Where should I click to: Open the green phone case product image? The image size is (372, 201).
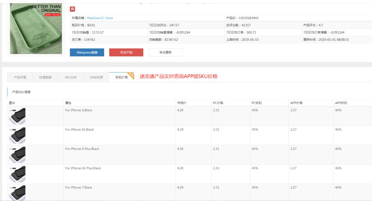click(x=36, y=29)
